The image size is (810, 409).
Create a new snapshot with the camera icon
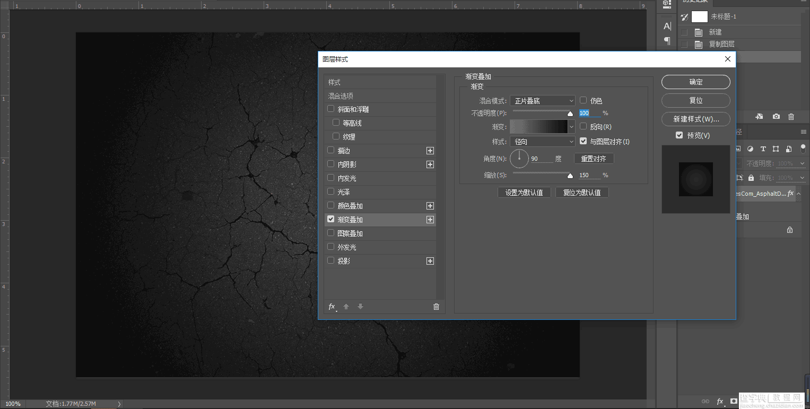776,117
